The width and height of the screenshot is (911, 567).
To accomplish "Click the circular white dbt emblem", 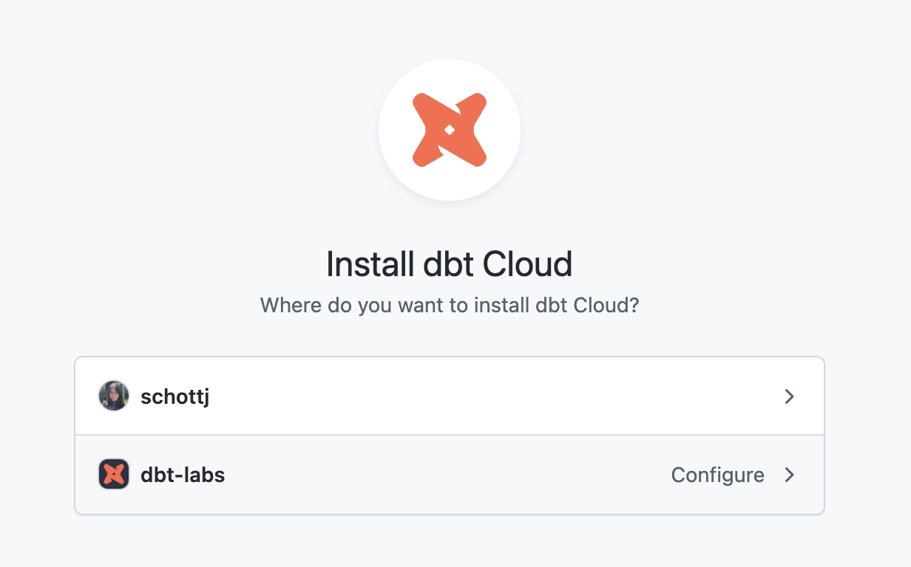I will click(449, 129).
